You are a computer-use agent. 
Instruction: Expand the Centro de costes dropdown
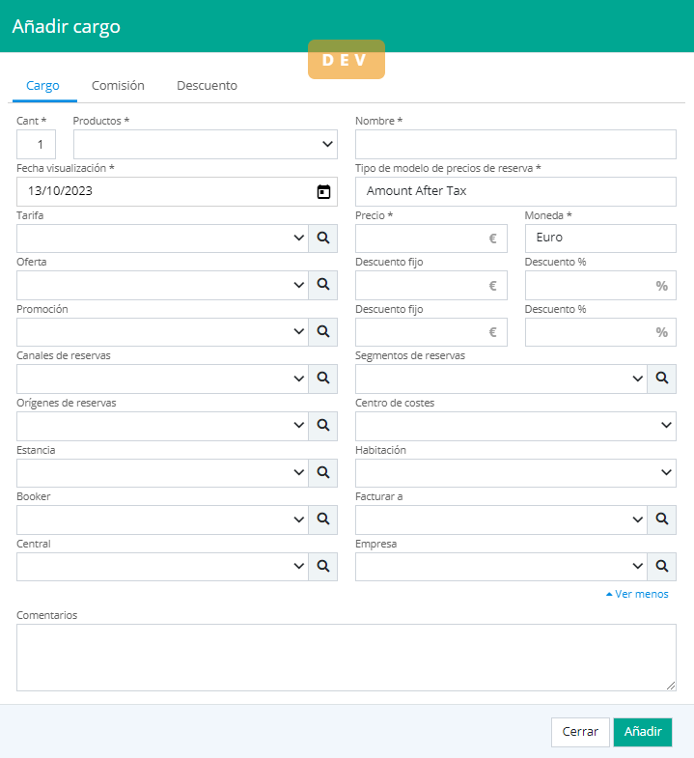515,426
